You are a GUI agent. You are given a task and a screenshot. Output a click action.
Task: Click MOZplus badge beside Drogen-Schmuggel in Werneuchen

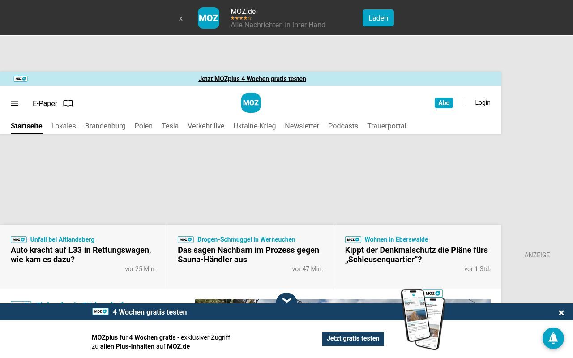[186, 239]
